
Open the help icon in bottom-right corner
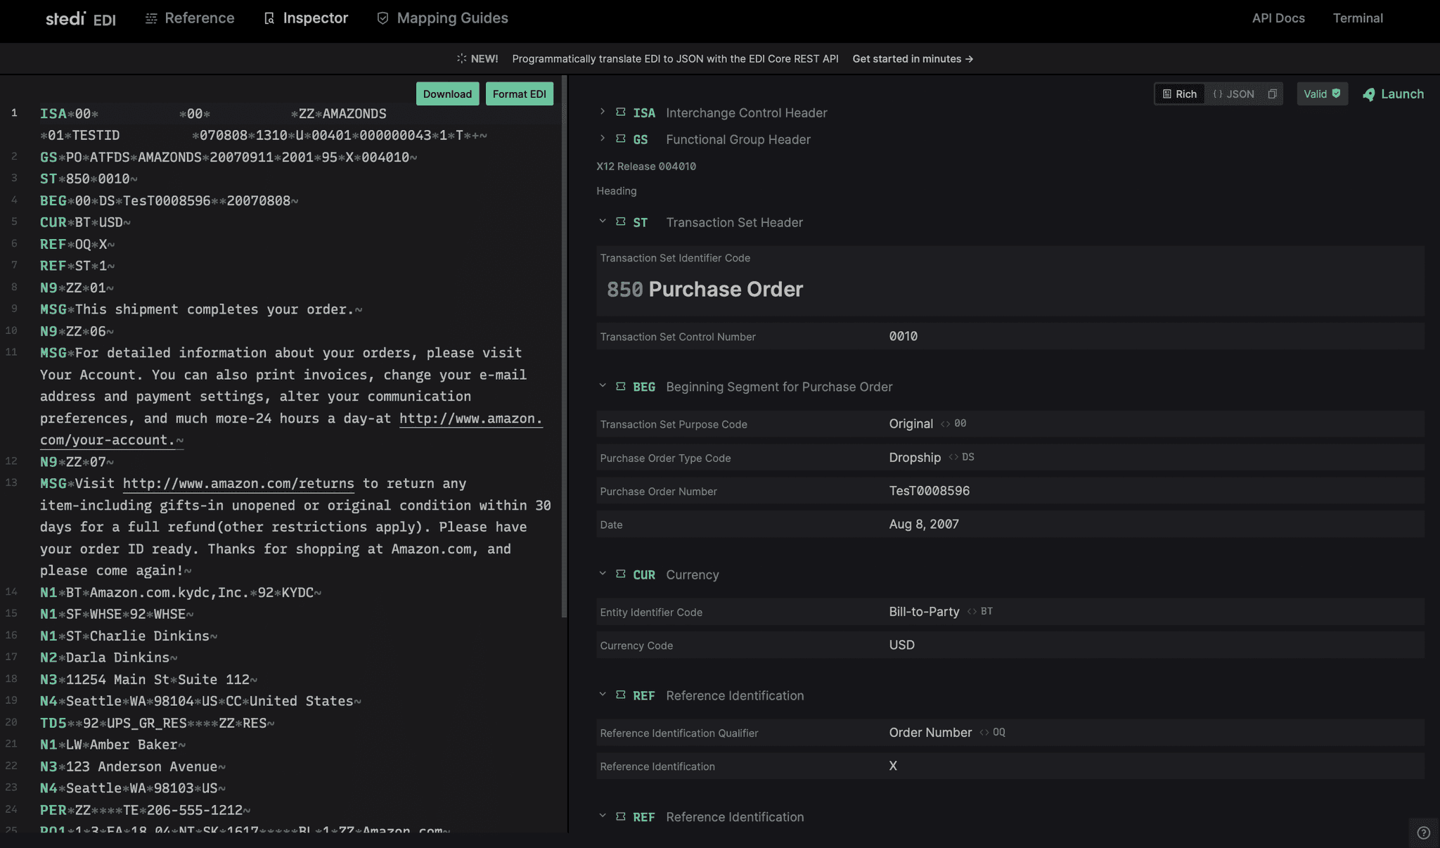[1425, 833]
